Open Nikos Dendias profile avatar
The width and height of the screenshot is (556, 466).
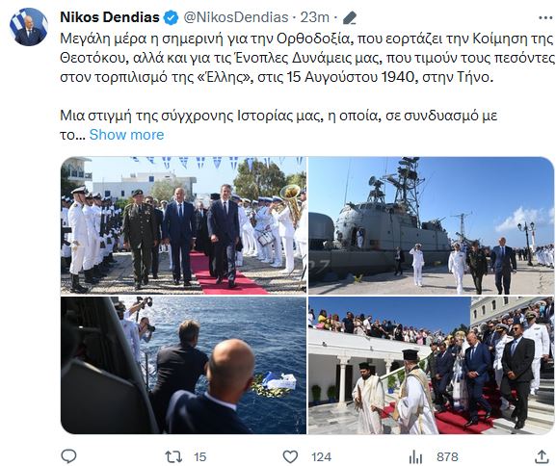(x=29, y=27)
